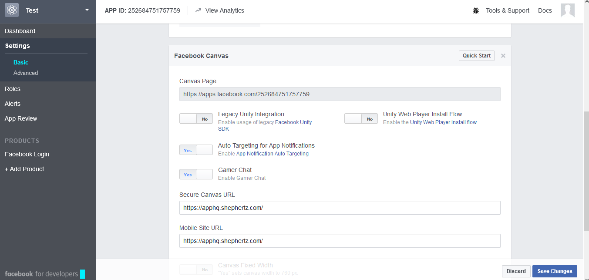This screenshot has height=280, width=589.
Task: Close the Facebook Canvas panel with X
Action: pos(503,56)
